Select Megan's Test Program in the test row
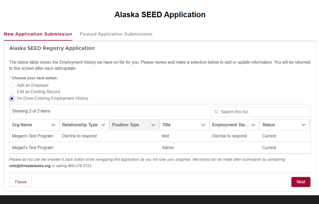This screenshot has width=319, height=204. (x=32, y=136)
